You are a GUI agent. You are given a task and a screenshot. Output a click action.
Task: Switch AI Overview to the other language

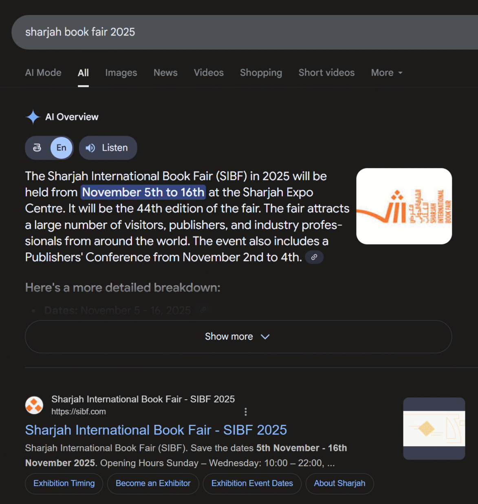[37, 148]
